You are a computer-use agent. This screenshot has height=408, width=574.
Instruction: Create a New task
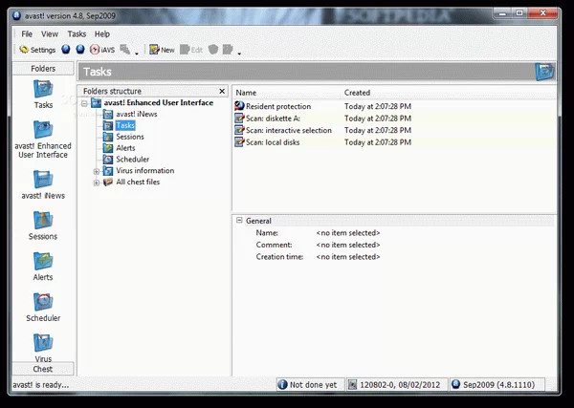coord(162,50)
